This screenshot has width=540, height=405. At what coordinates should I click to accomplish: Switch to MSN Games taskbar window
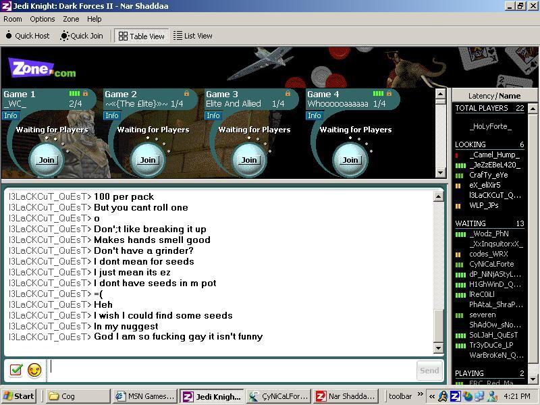[x=145, y=396]
